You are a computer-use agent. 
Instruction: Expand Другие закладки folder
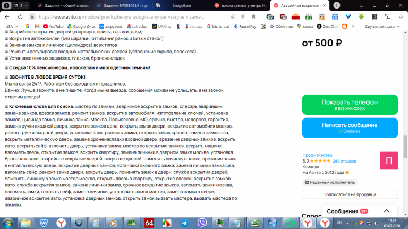click(382, 26)
